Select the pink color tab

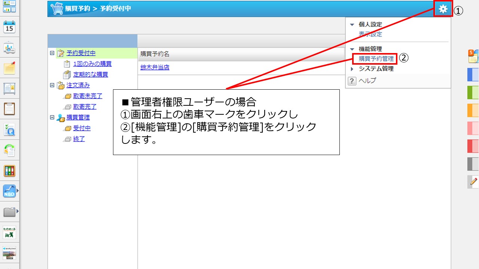pyautogui.click(x=473, y=128)
